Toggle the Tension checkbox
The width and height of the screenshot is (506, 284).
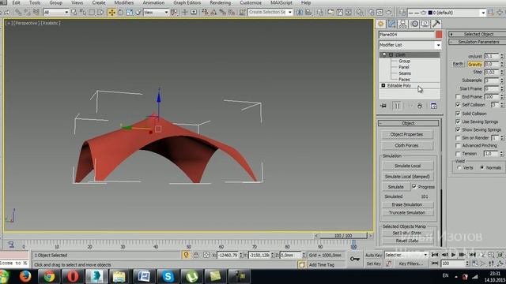click(x=458, y=154)
